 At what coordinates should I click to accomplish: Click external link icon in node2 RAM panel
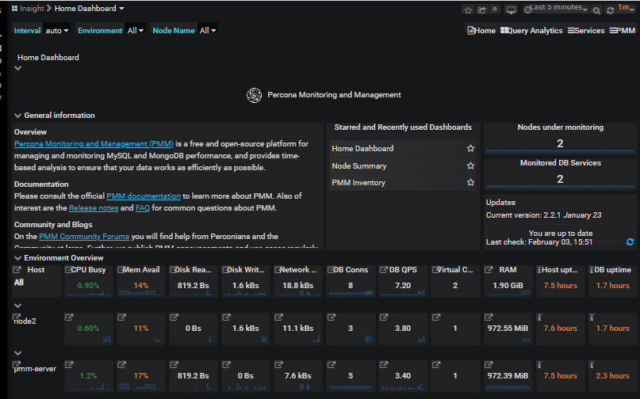[x=489, y=317]
